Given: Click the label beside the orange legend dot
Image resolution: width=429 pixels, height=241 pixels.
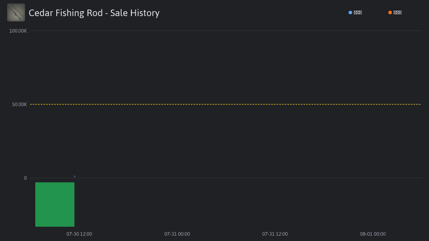Looking at the screenshot, I should coord(398,12).
